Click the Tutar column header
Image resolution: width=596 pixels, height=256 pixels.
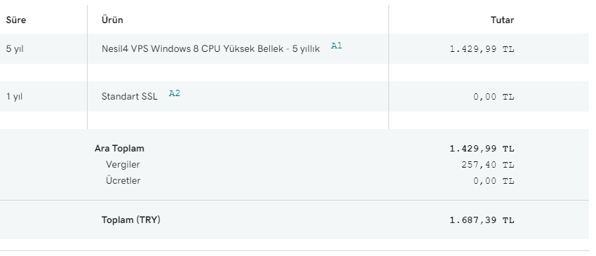pos(502,20)
